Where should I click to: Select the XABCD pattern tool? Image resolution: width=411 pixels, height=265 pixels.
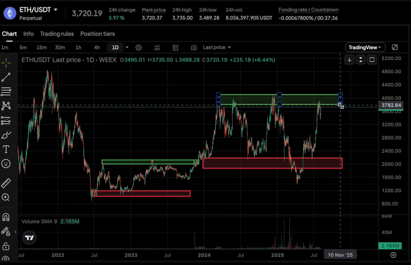coord(6,106)
